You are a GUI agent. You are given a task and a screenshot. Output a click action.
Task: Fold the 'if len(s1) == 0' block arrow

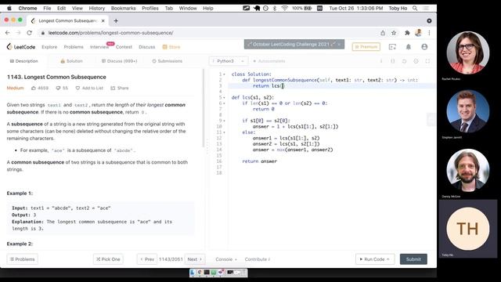224,103
